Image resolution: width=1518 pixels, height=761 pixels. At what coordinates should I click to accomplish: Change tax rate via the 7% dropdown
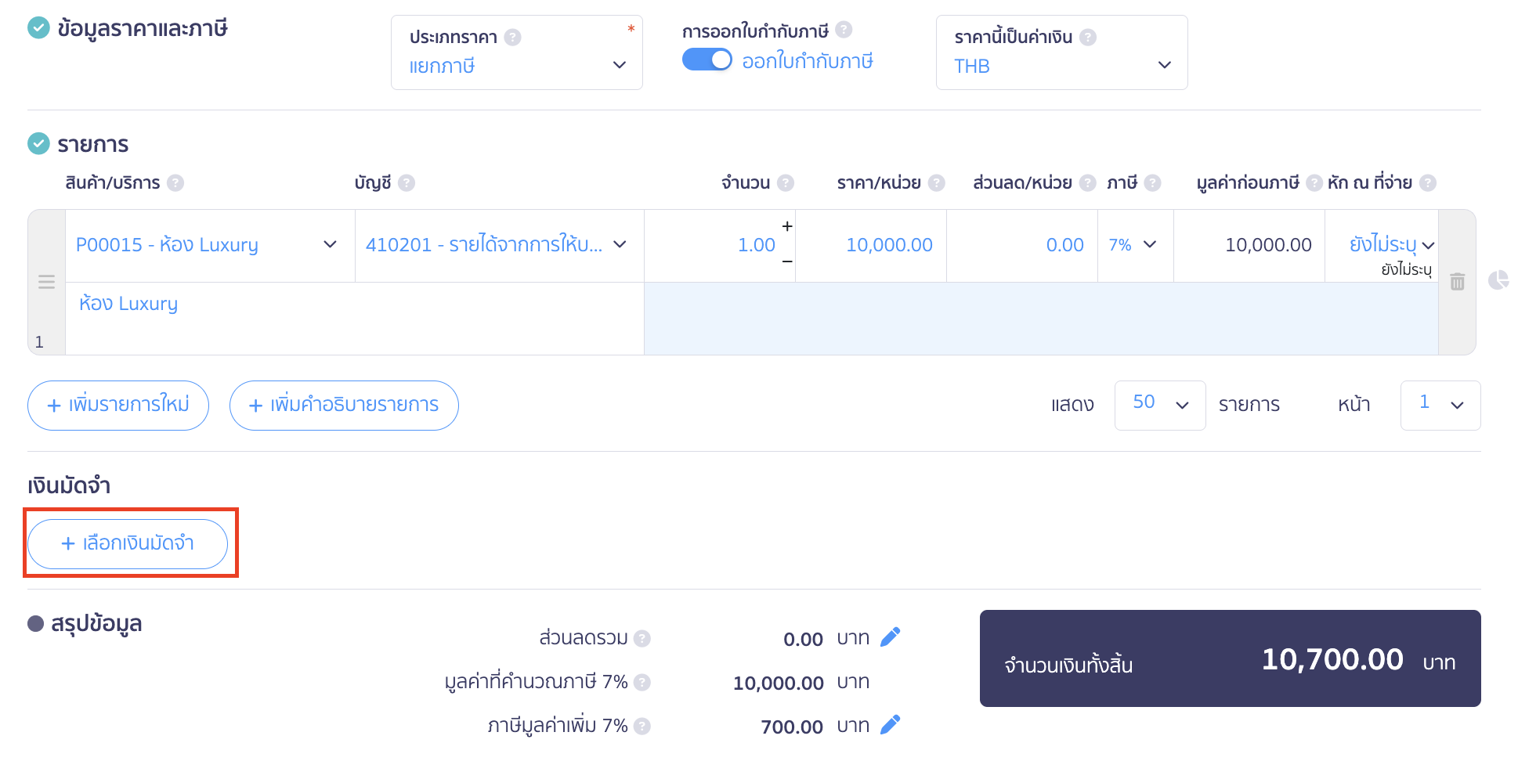click(1134, 244)
